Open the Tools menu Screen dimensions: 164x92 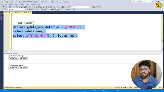(27, 4)
